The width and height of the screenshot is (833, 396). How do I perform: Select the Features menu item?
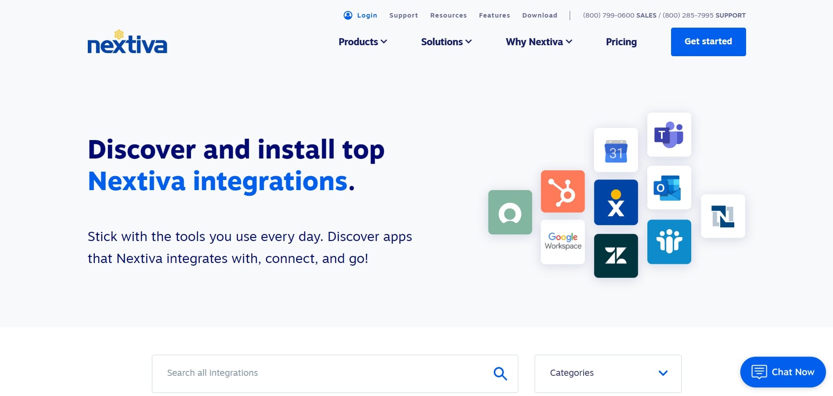click(x=494, y=15)
